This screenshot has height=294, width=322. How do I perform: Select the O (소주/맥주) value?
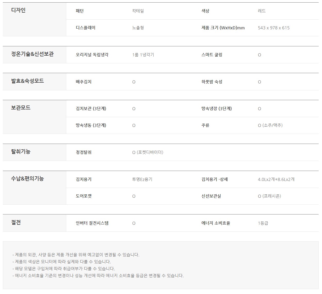click(270, 125)
